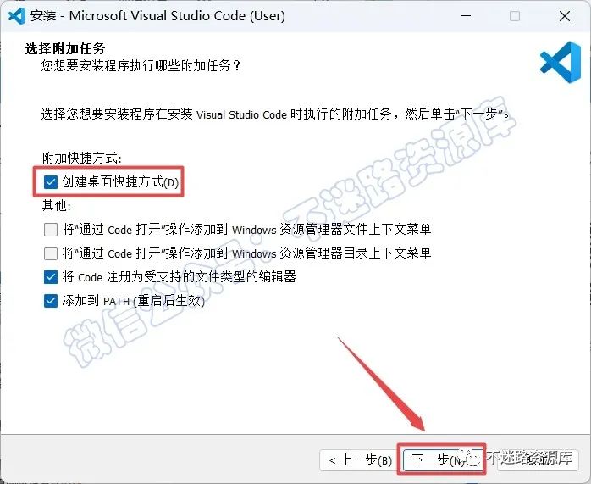Toggle the create desktop shortcut checkbox
This screenshot has width=591, height=484.
point(51,182)
